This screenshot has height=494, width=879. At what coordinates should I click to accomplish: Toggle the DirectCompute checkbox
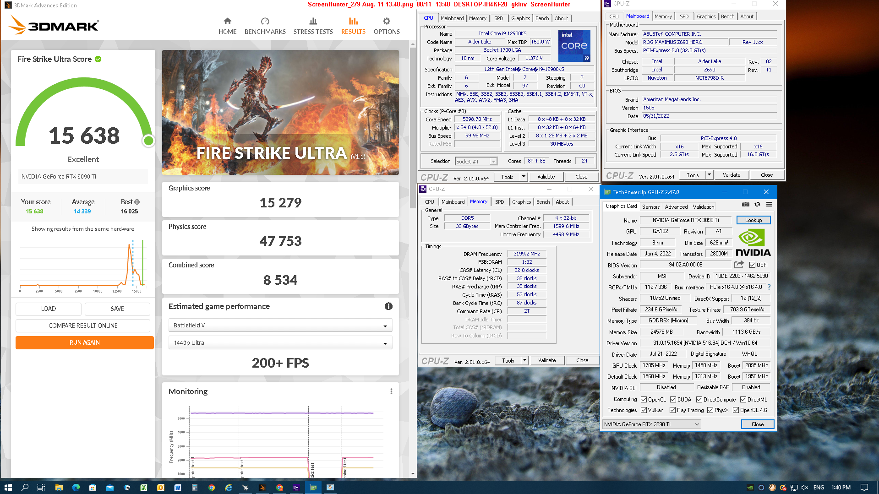699,400
